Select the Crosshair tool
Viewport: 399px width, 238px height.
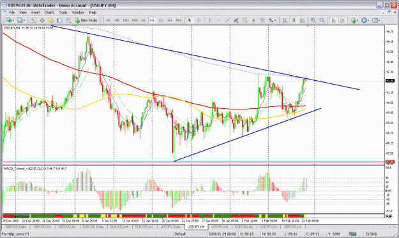199,20
